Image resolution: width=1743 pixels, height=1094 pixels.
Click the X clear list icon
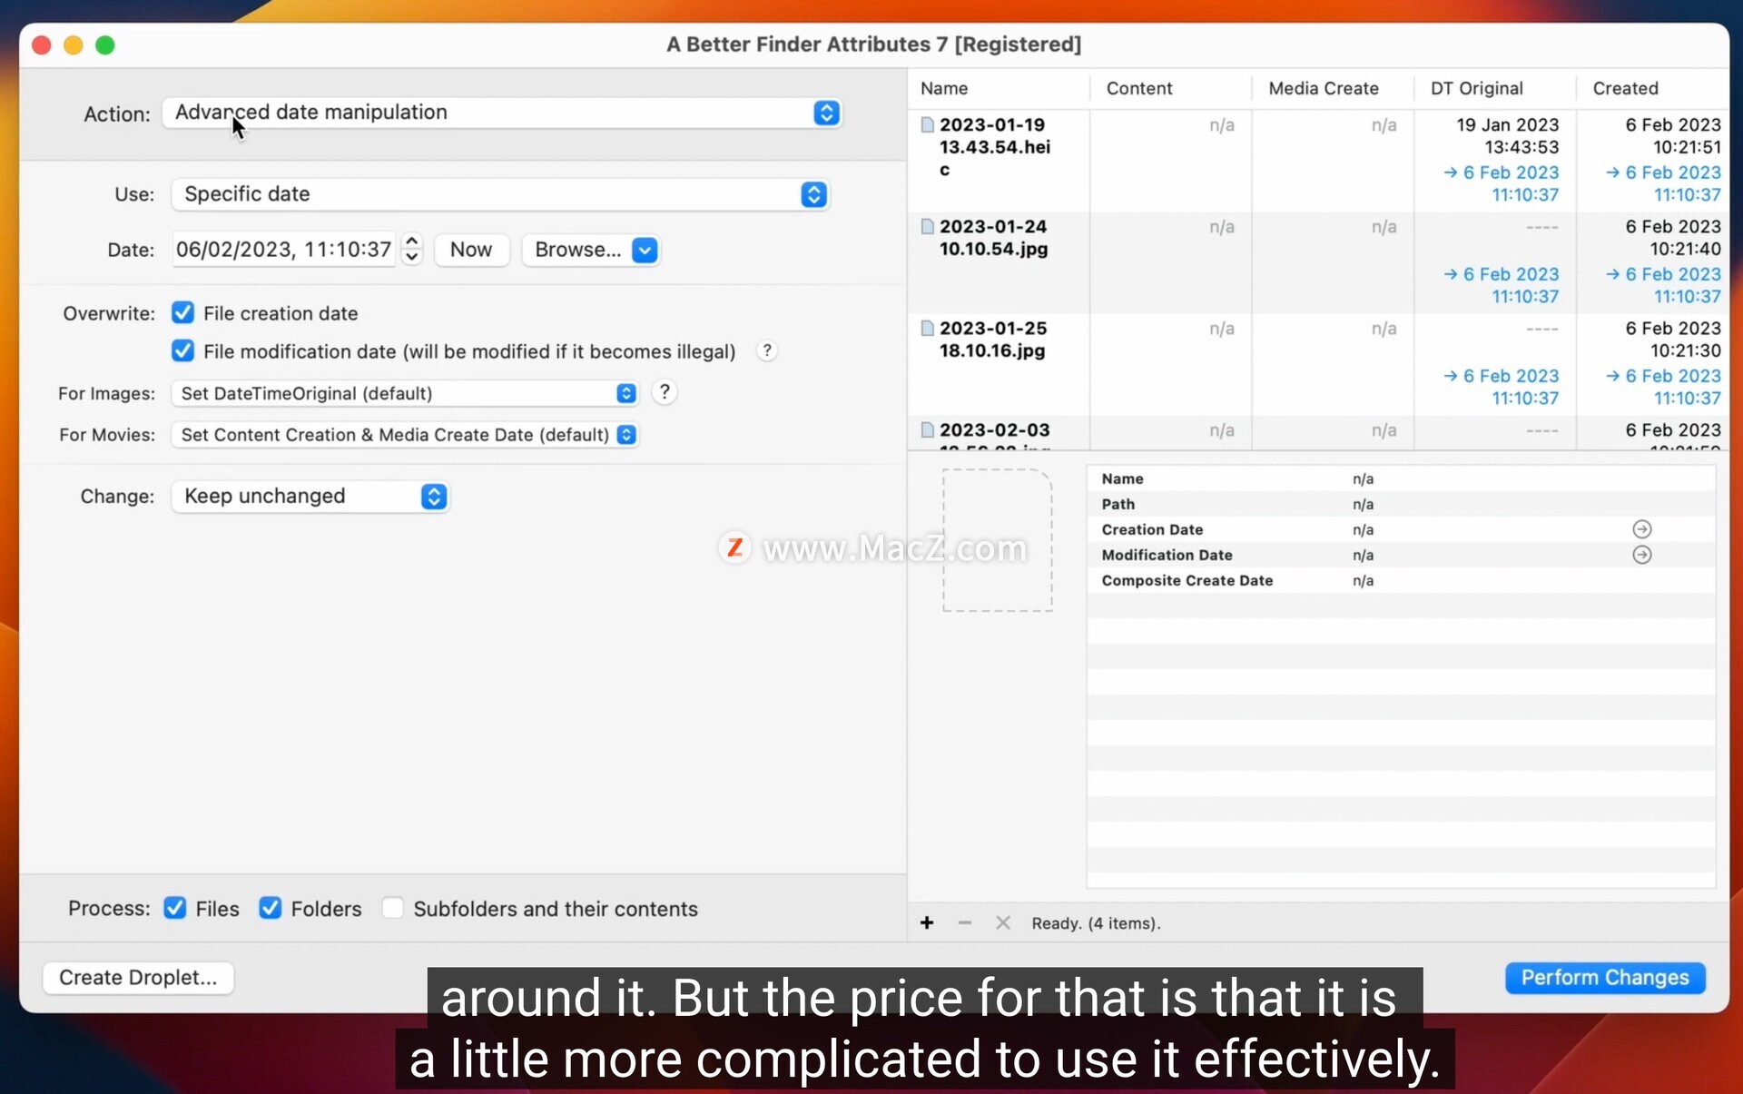[1003, 923]
